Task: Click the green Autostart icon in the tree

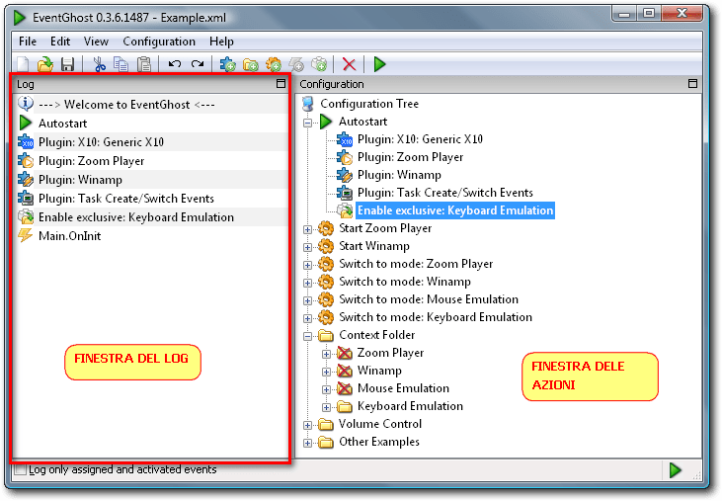Action: tap(326, 122)
